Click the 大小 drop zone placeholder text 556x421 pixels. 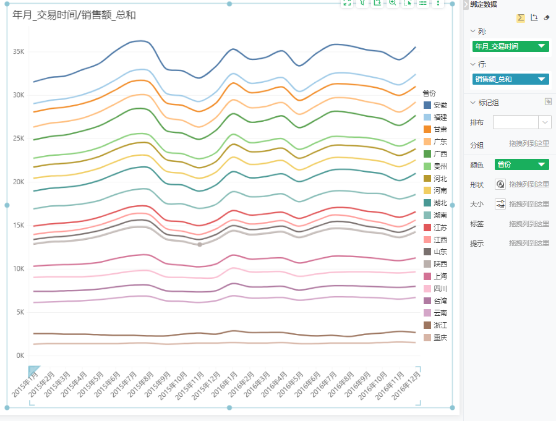pos(529,204)
